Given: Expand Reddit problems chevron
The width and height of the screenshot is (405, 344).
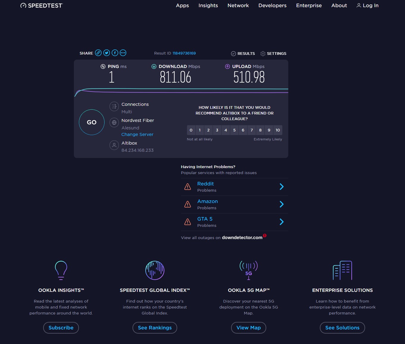Looking at the screenshot, I should [281, 187].
